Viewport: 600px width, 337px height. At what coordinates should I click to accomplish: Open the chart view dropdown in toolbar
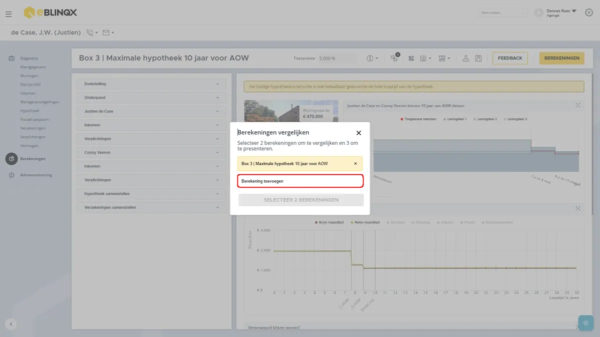coord(444,58)
